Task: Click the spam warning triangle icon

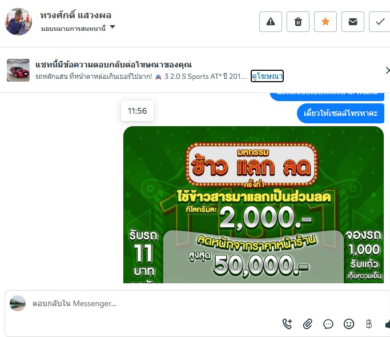Action: click(x=270, y=22)
